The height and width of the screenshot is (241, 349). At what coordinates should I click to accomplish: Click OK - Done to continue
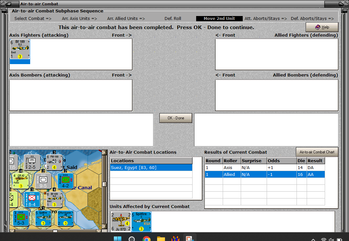click(x=176, y=118)
